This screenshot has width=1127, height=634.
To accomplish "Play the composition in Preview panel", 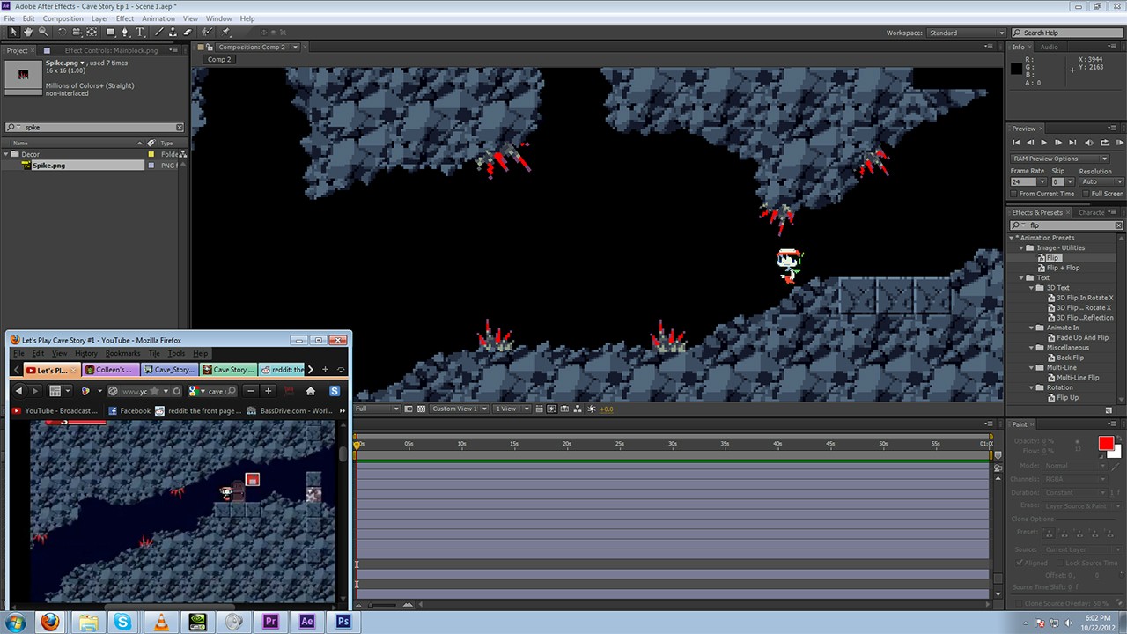I will [1043, 143].
